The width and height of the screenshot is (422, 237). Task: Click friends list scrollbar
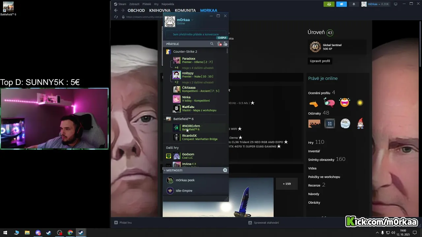click(227, 51)
